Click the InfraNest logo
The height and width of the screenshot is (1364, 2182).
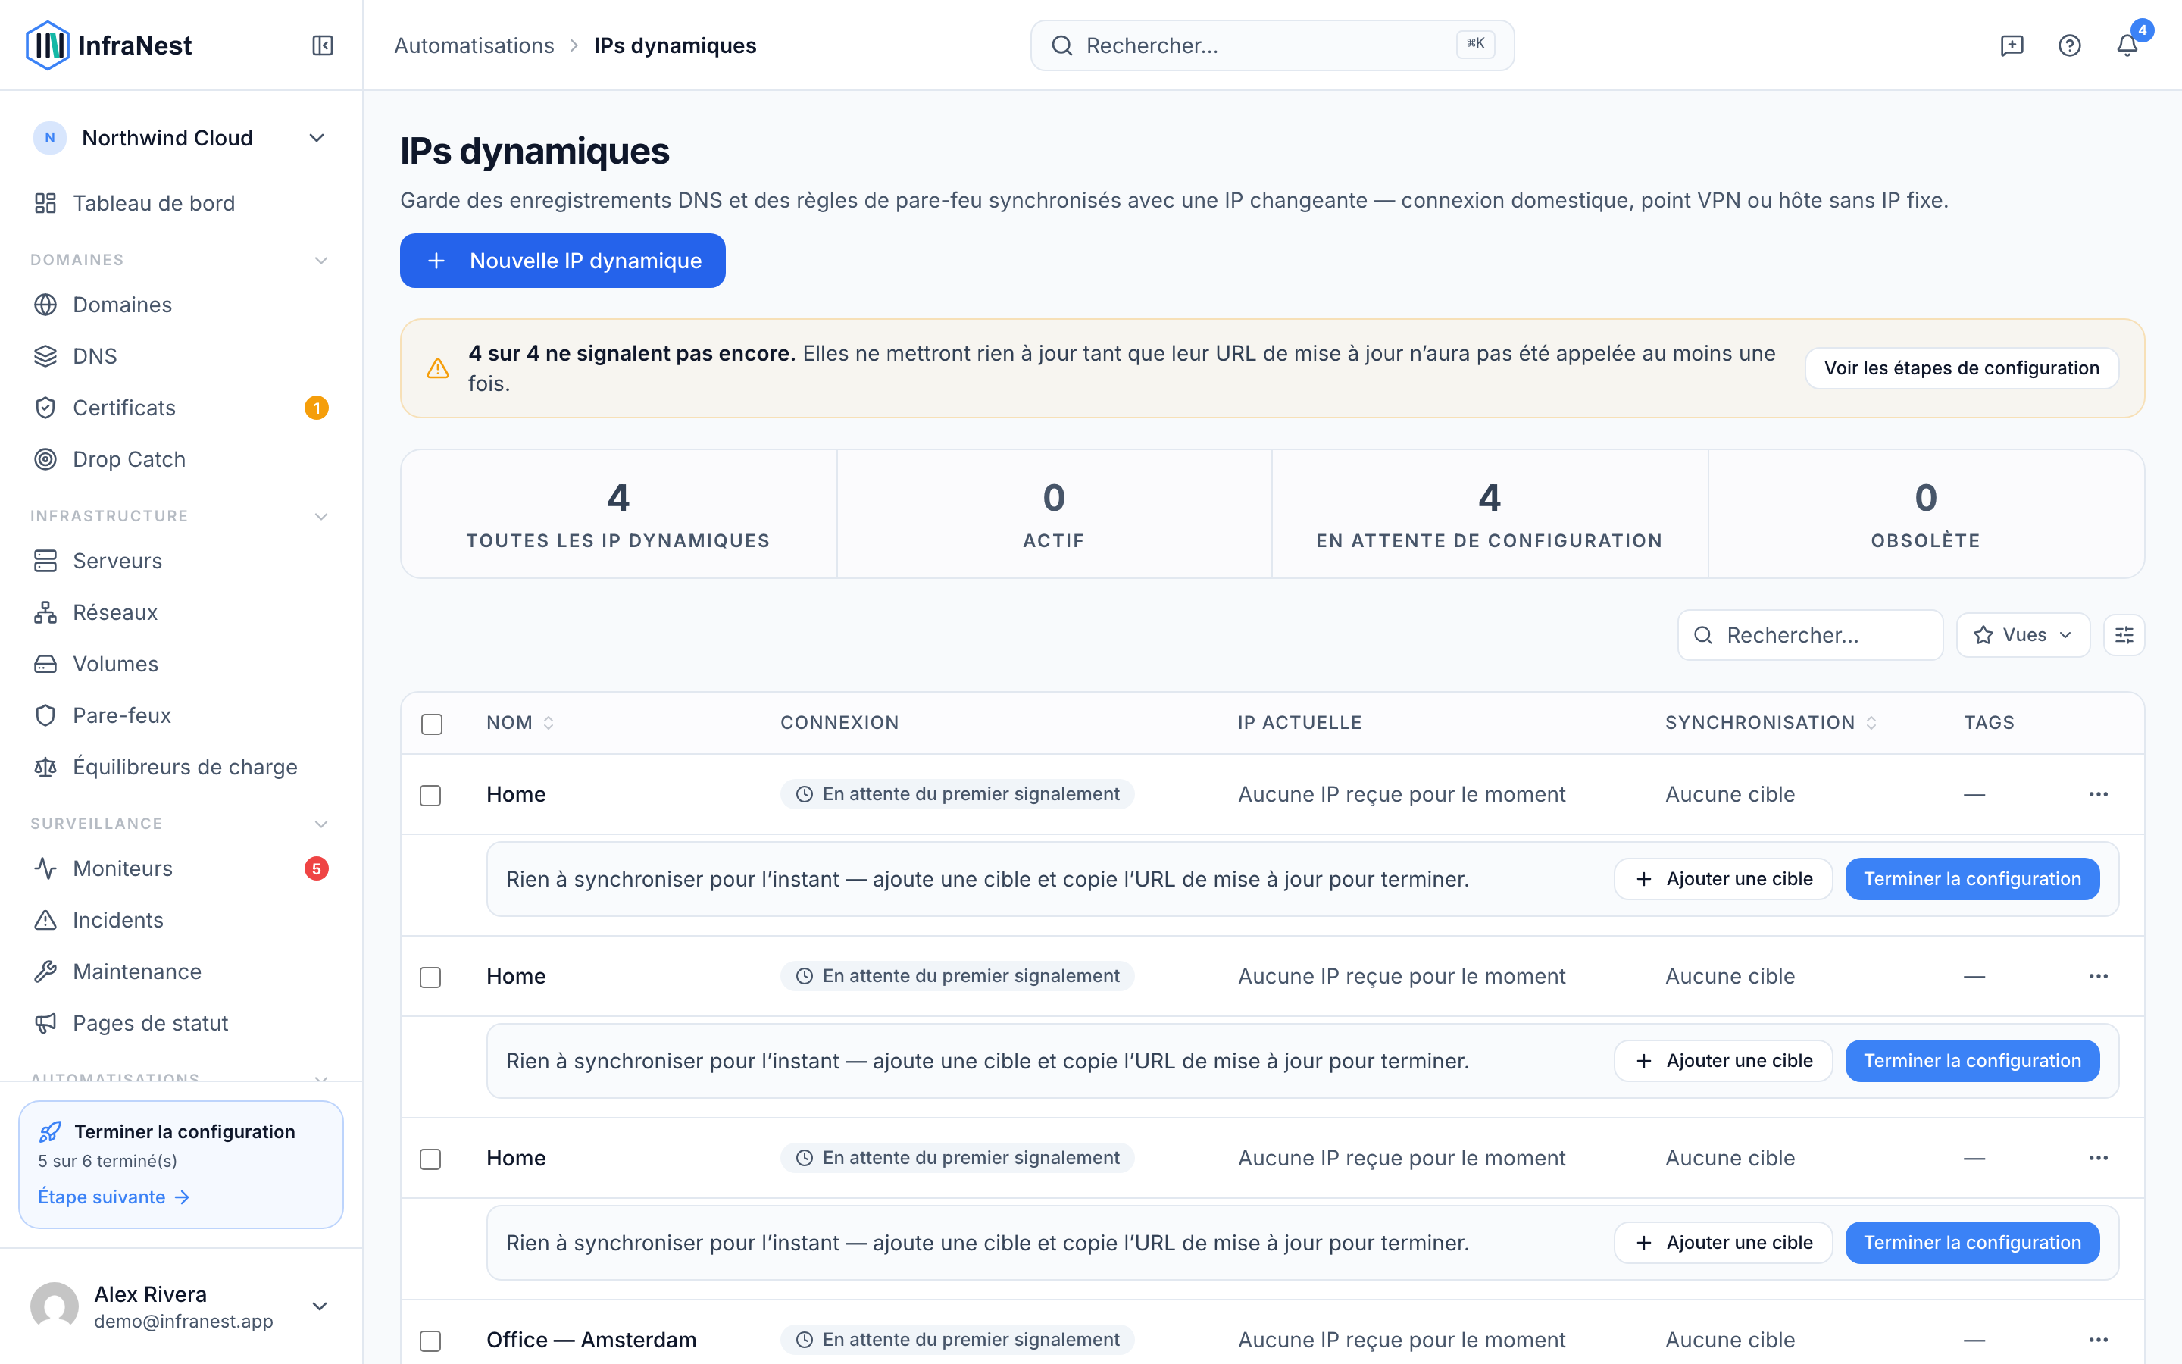(x=109, y=45)
